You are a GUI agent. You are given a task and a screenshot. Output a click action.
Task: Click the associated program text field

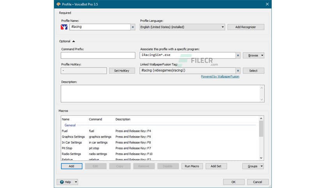pyautogui.click(x=188, y=55)
